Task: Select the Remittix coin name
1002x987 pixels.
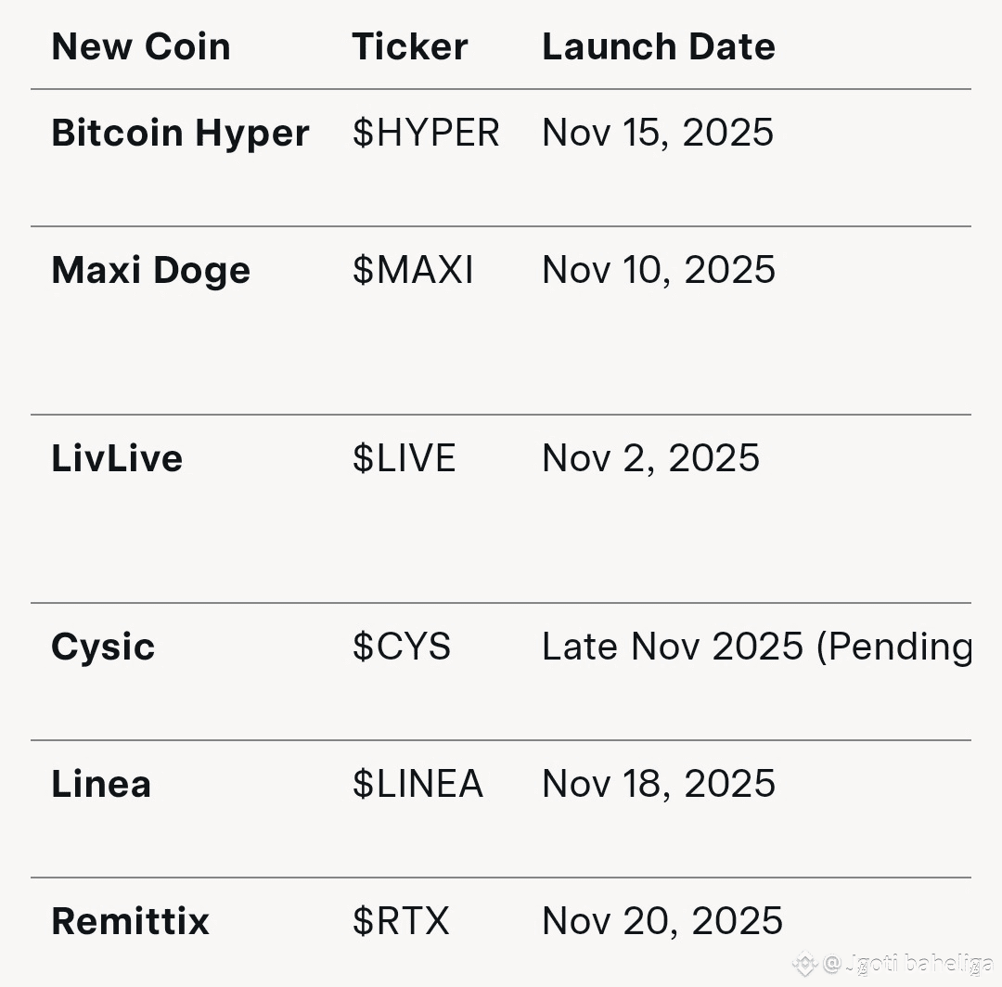Action: (x=130, y=921)
